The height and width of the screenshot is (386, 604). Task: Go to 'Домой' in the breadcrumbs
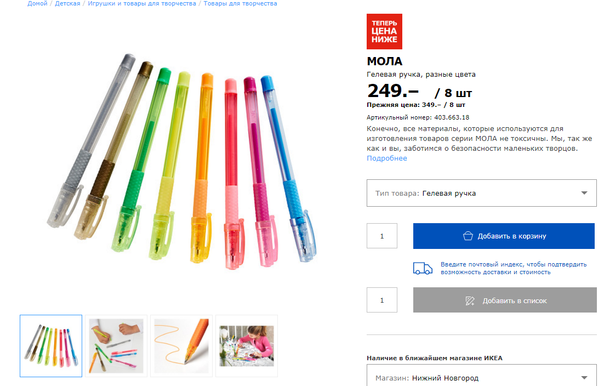point(37,3)
